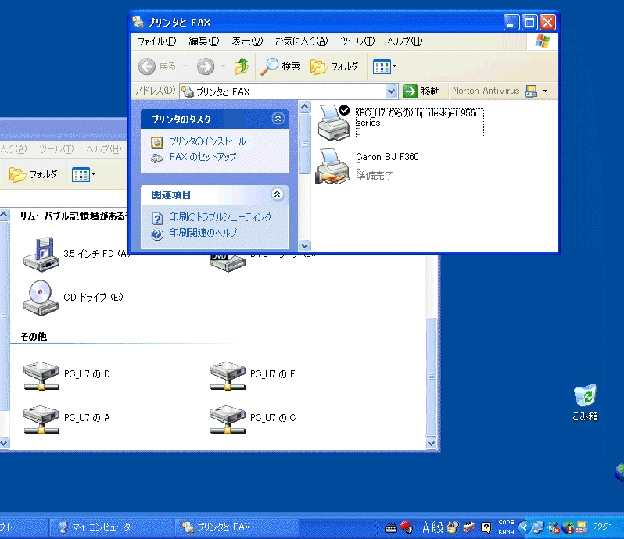624x539 pixels.
Task: Open 検索 search in Printers window toolbar
Action: click(x=281, y=66)
